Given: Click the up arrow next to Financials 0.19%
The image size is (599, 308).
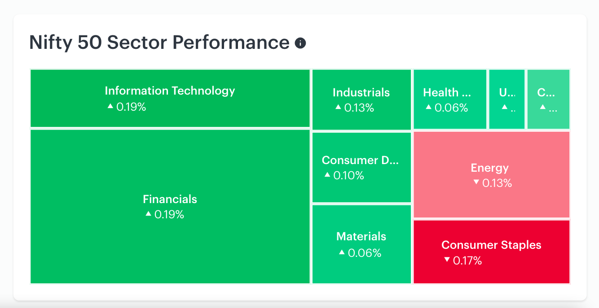Looking at the screenshot, I should (148, 214).
